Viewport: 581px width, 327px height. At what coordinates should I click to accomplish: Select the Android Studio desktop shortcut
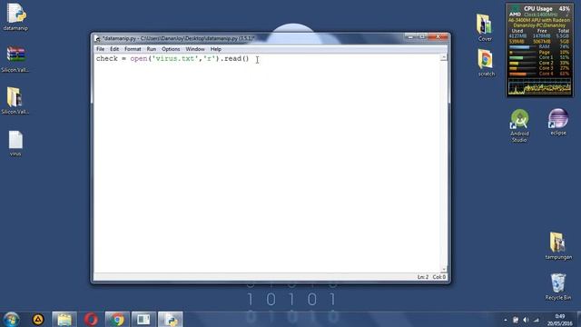[x=519, y=125]
